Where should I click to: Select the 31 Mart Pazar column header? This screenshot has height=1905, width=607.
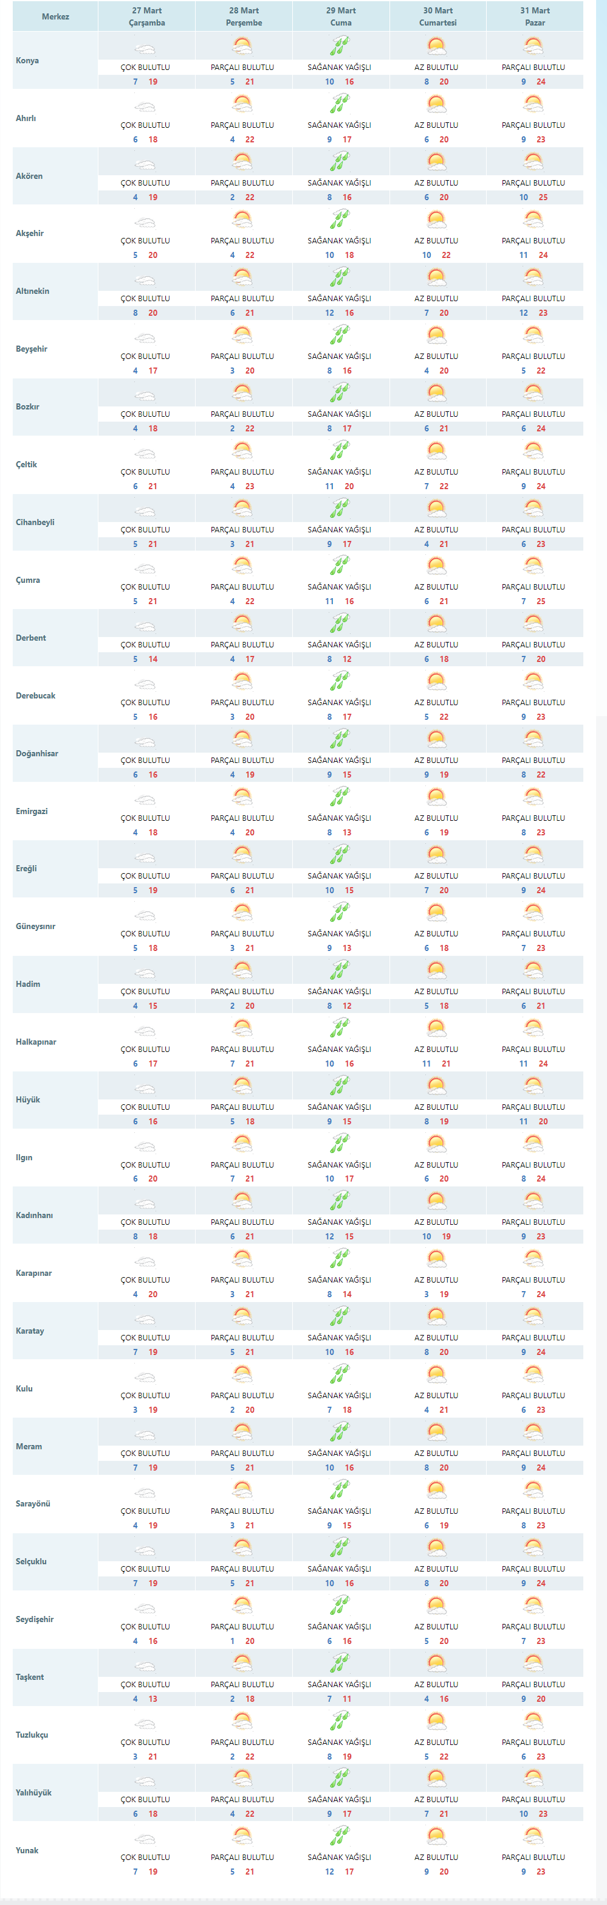[x=535, y=16]
